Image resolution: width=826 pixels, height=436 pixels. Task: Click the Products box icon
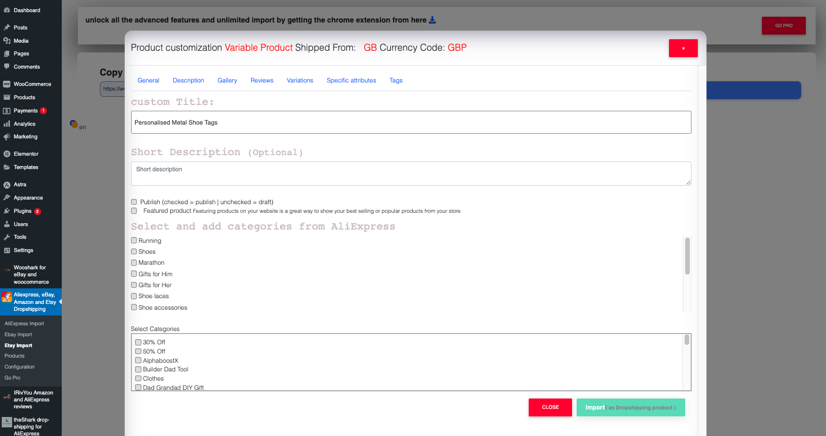7,97
